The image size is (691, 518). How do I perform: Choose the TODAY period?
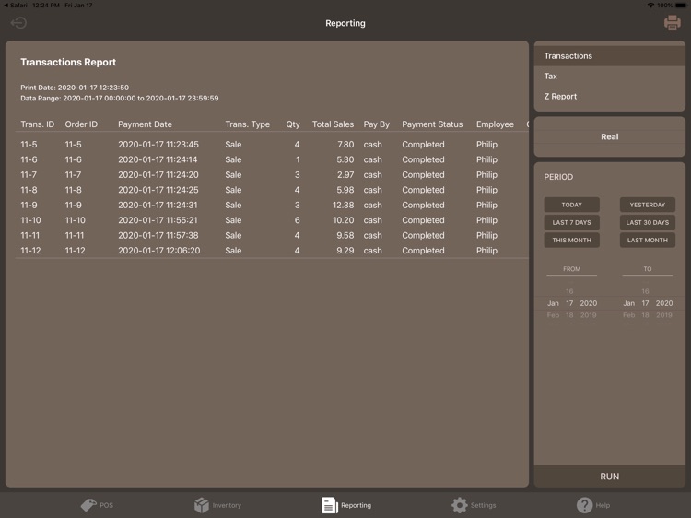571,205
